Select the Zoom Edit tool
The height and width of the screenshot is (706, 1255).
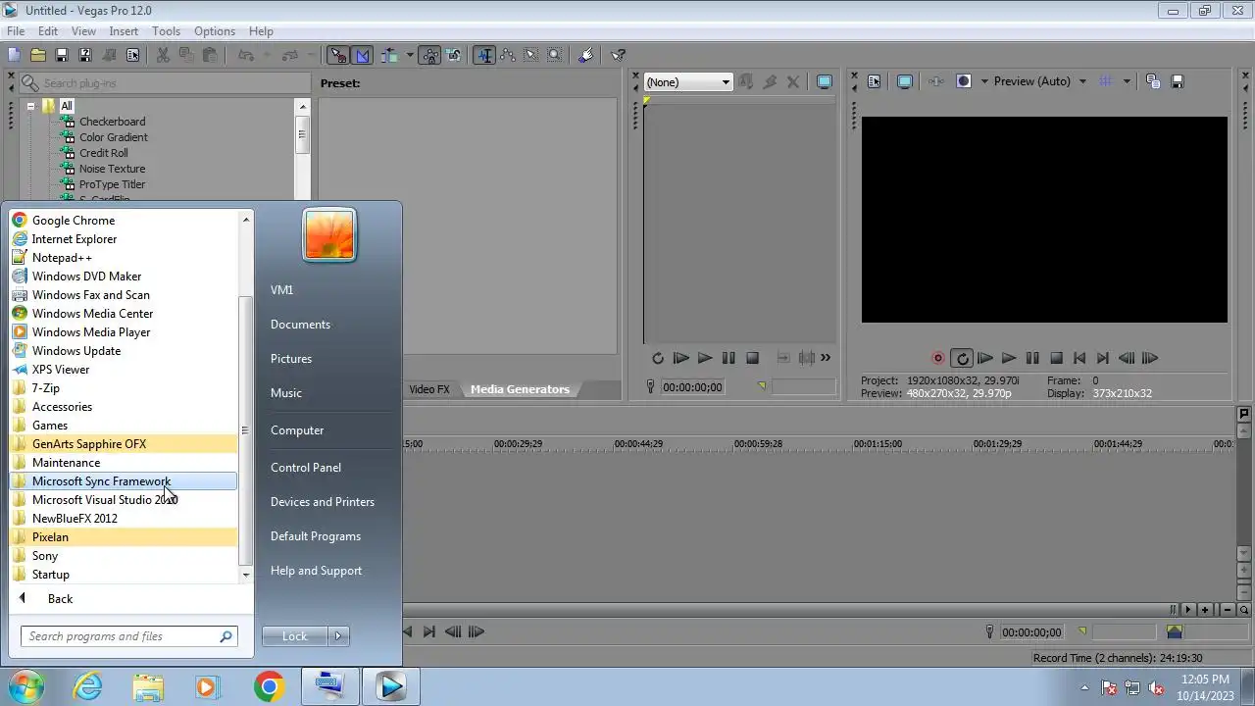pyautogui.click(x=555, y=56)
